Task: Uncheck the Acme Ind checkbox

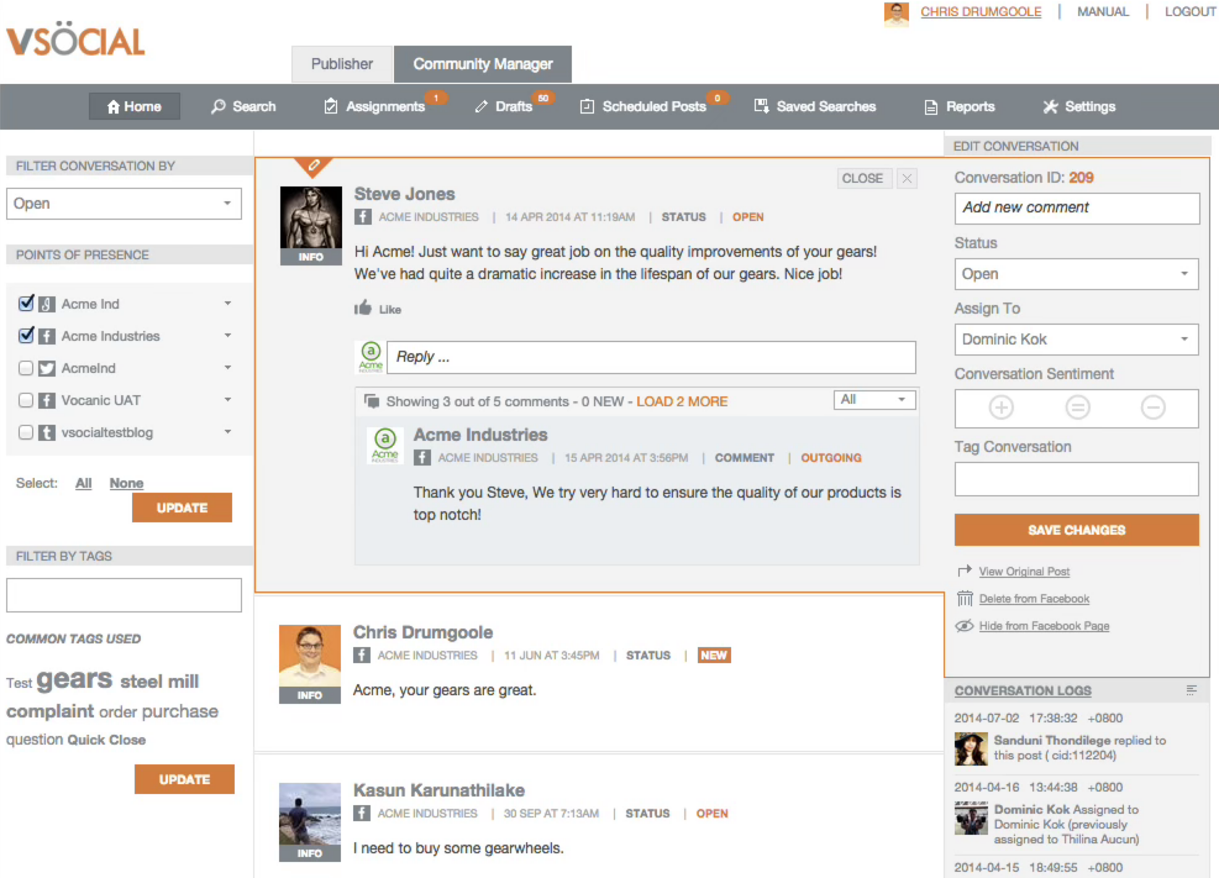Action: point(26,303)
